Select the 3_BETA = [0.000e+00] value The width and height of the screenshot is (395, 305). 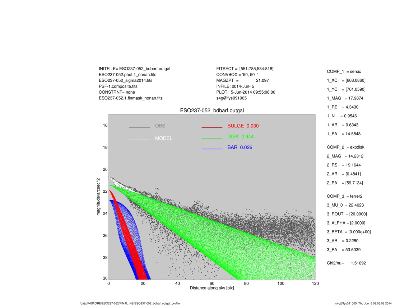[x=349, y=232]
